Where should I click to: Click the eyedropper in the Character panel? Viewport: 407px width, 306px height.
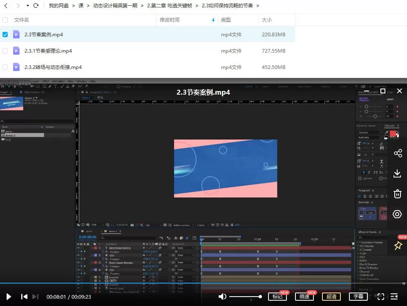click(386, 133)
